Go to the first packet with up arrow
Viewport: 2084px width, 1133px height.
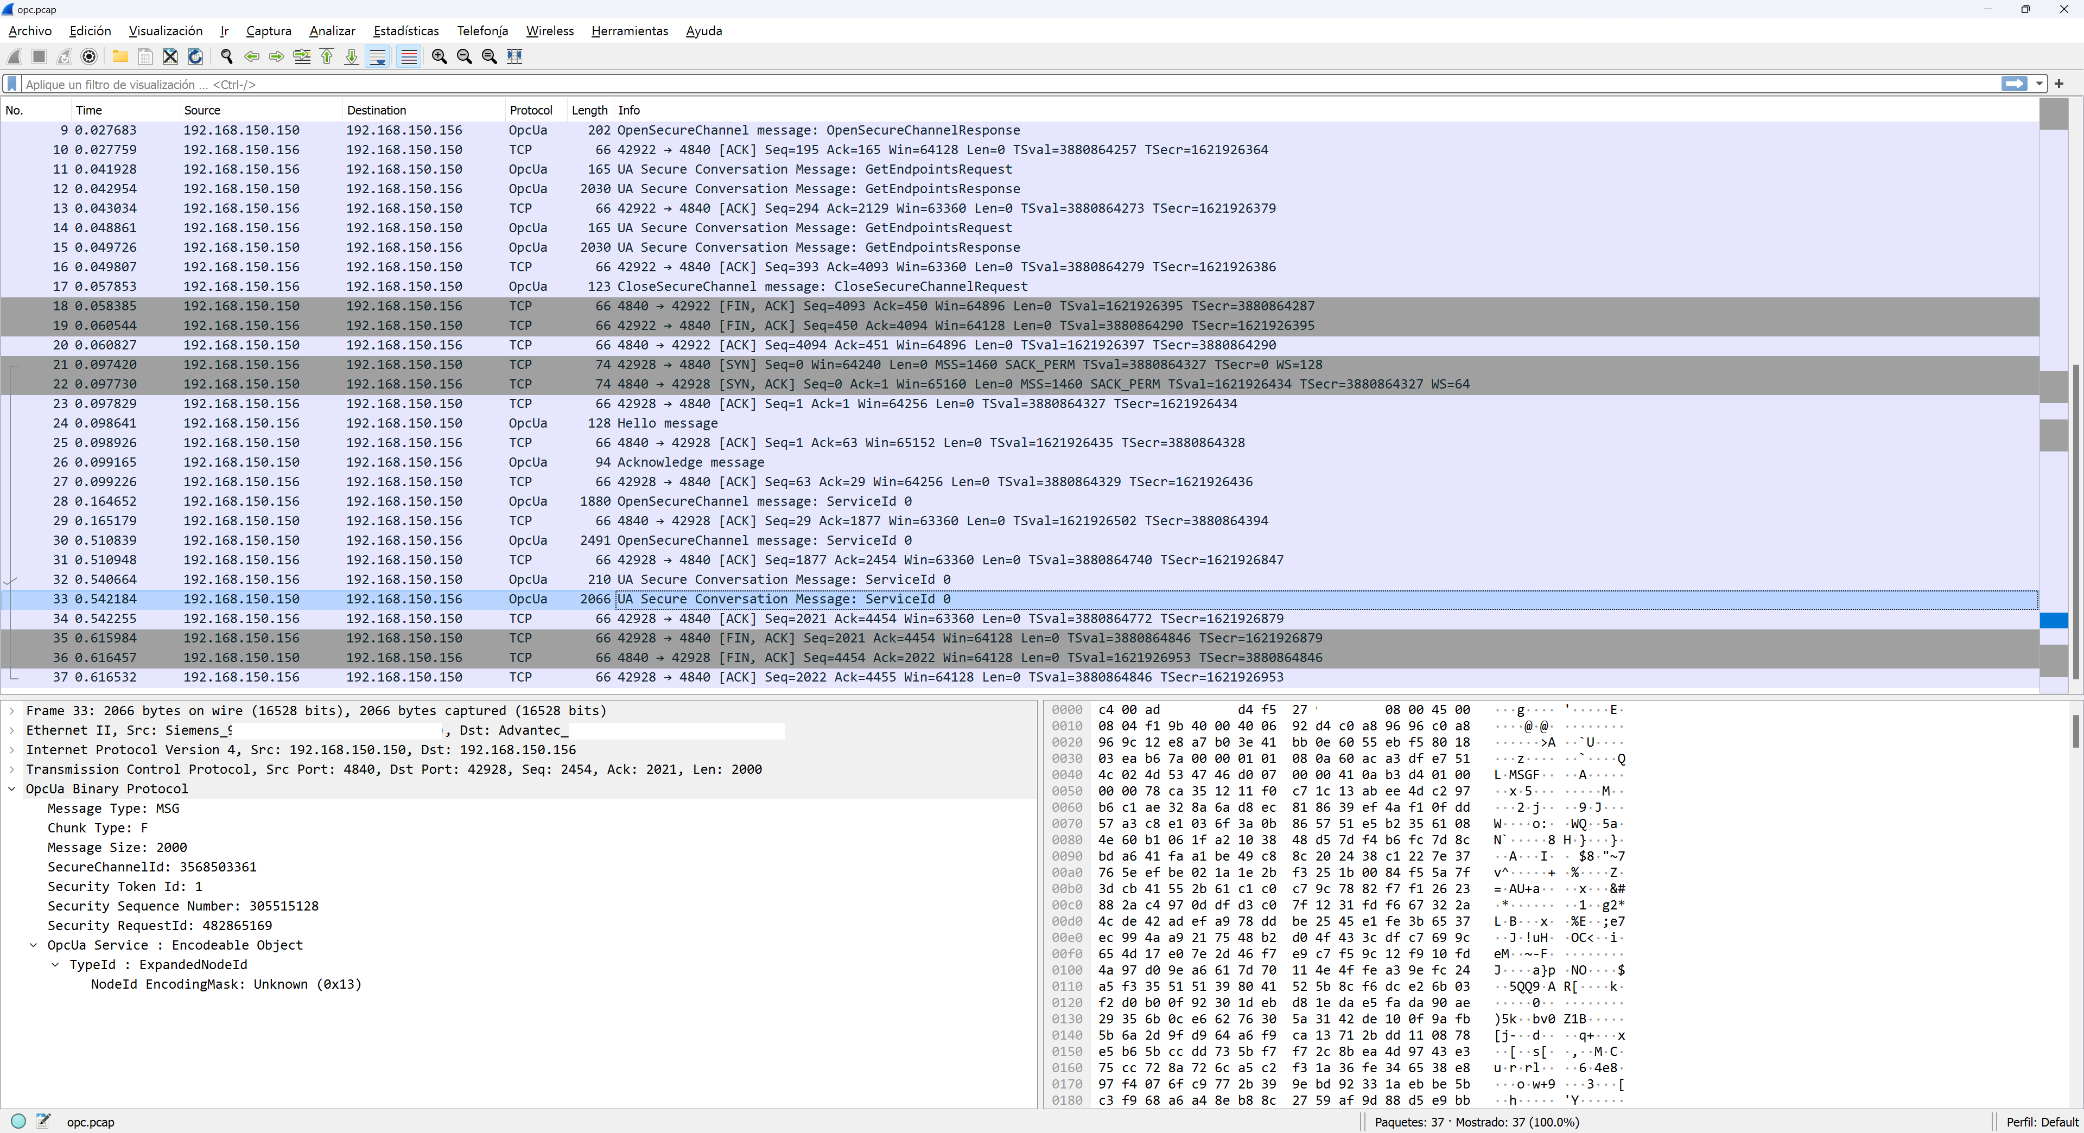pos(327,56)
